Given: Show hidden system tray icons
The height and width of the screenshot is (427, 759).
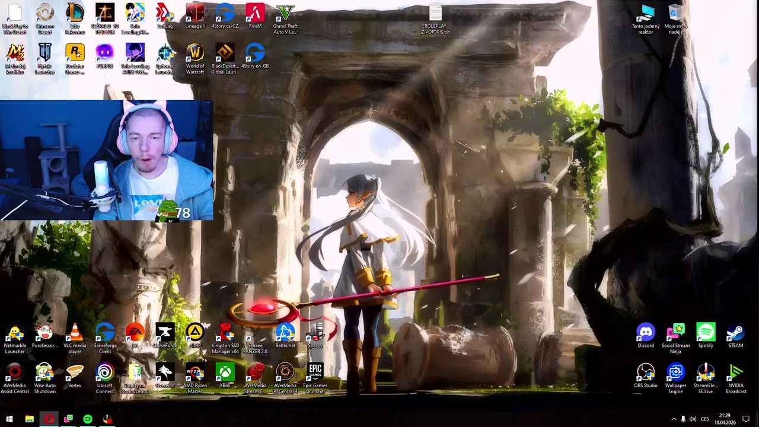Looking at the screenshot, I should 674,419.
